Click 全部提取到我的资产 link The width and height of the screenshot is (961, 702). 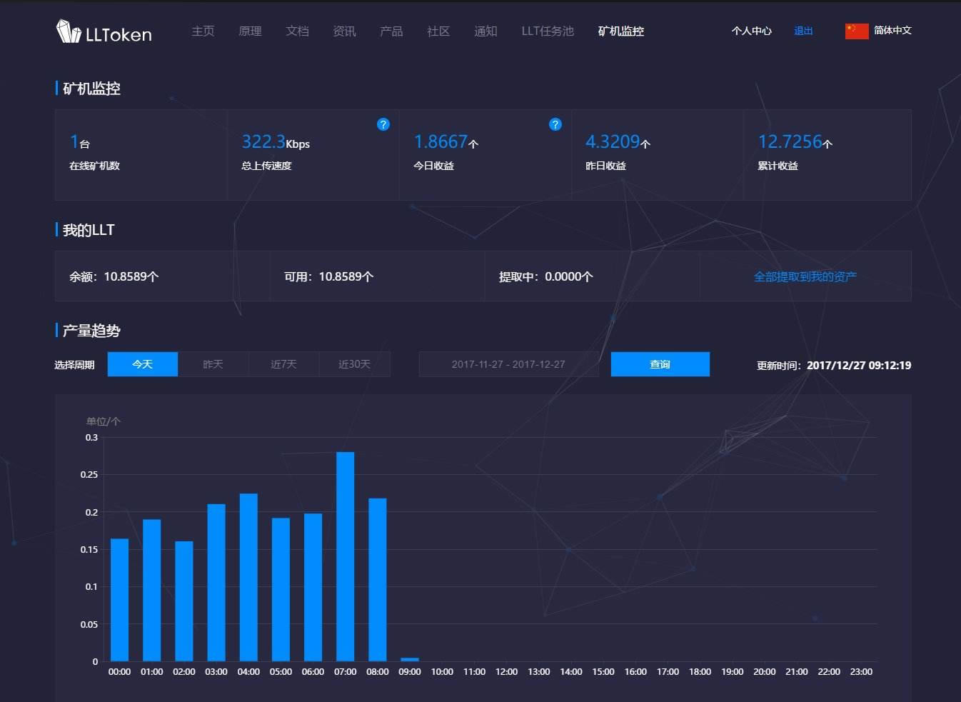(x=805, y=276)
